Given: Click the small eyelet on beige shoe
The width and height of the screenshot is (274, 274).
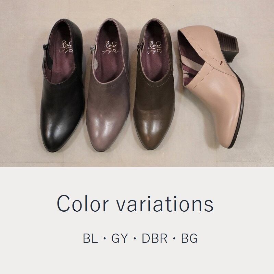Looking at the screenshot, I should point(222,62).
